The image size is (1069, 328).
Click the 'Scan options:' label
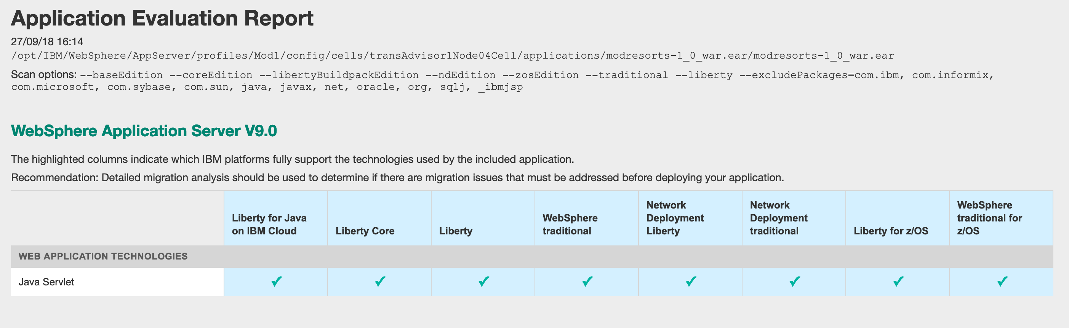coord(43,75)
